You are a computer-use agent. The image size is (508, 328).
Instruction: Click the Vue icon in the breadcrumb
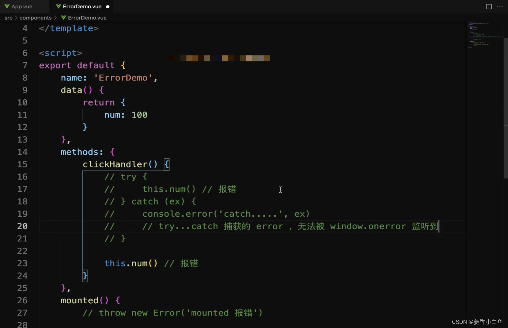(x=63, y=18)
